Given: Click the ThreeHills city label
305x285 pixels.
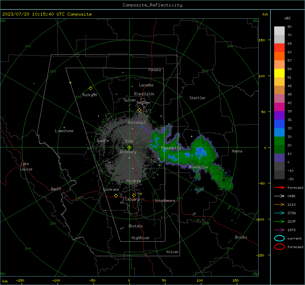Looking at the screenshot, I should pos(170,148).
